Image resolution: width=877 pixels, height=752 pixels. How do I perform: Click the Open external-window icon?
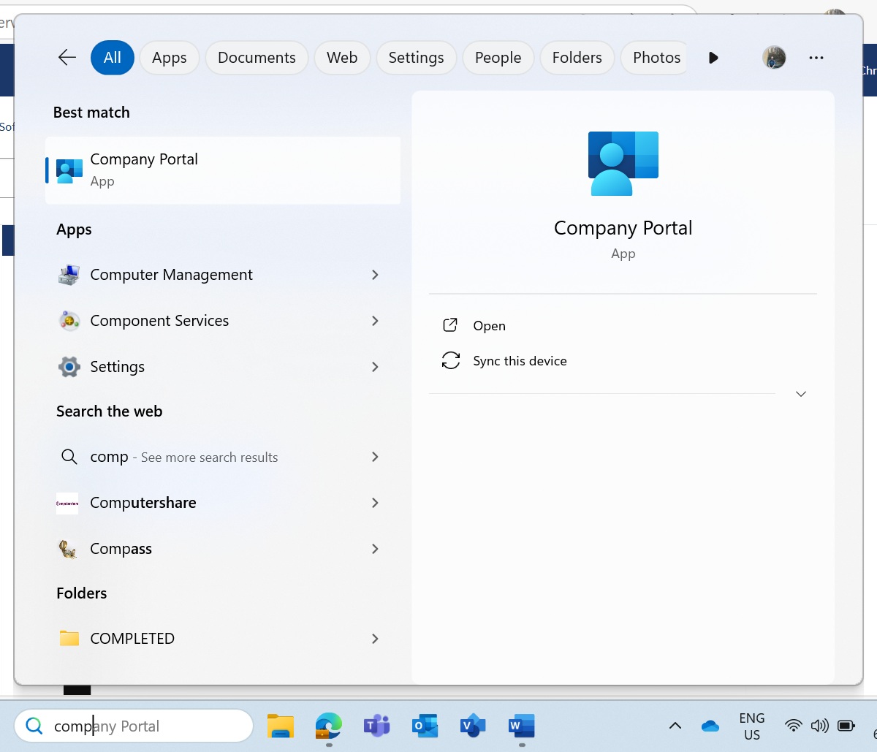450,325
